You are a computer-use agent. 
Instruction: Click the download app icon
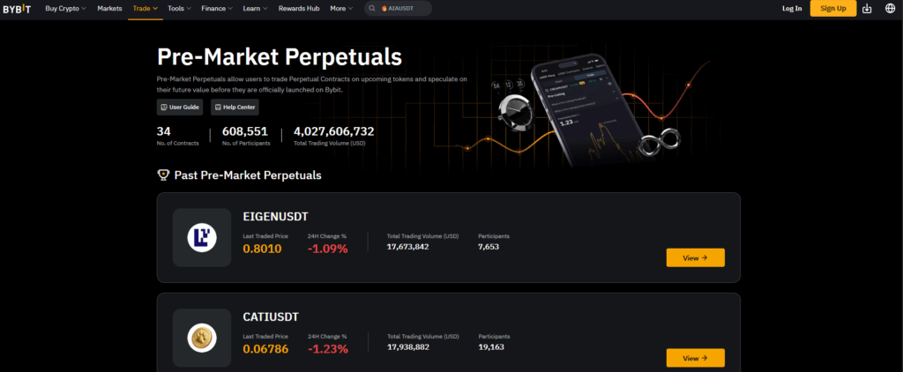tap(867, 9)
